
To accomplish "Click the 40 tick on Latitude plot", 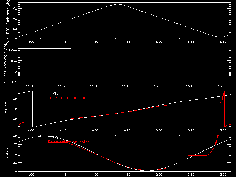I will click(x=15, y=136).
